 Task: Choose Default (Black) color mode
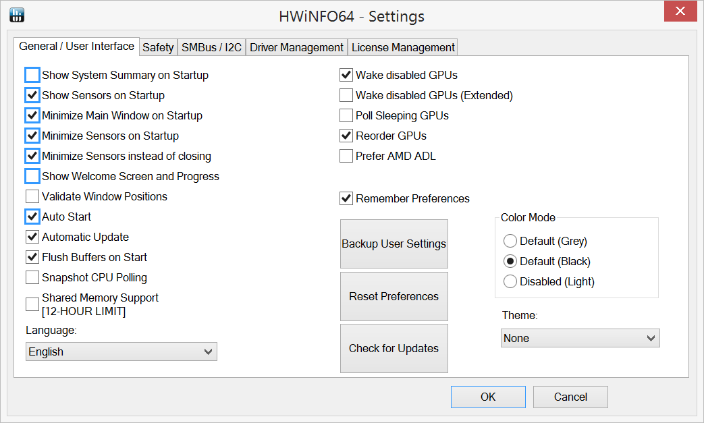[x=510, y=261]
